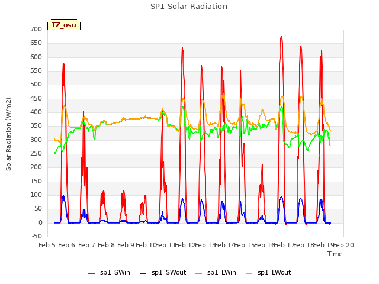Image resolution: width=379 pixels, height=284 pixels.
Task: Click the Feb 9 x-axis tick label
Action: pos(126,245)
